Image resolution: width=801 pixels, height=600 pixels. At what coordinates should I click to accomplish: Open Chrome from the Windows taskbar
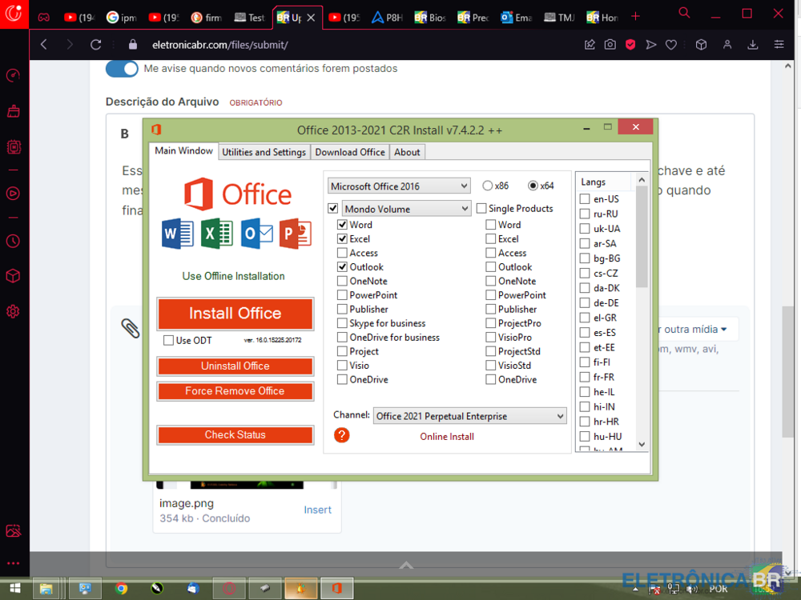pyautogui.click(x=121, y=589)
